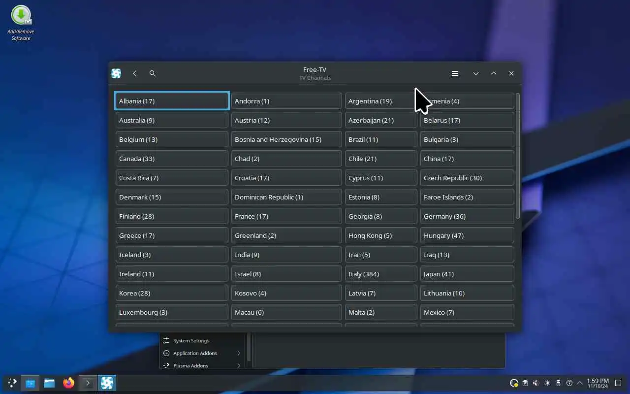
Task: Open Add/Remove Software desktop icon
Action: [21, 23]
